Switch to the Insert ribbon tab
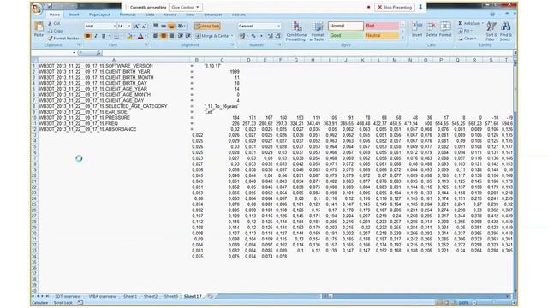The width and height of the screenshot is (548, 308). 74,15
